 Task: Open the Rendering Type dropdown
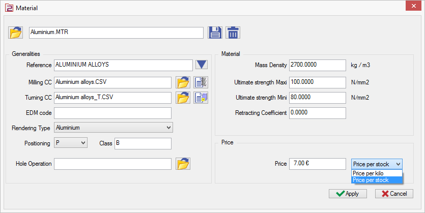pyautogui.click(x=114, y=128)
